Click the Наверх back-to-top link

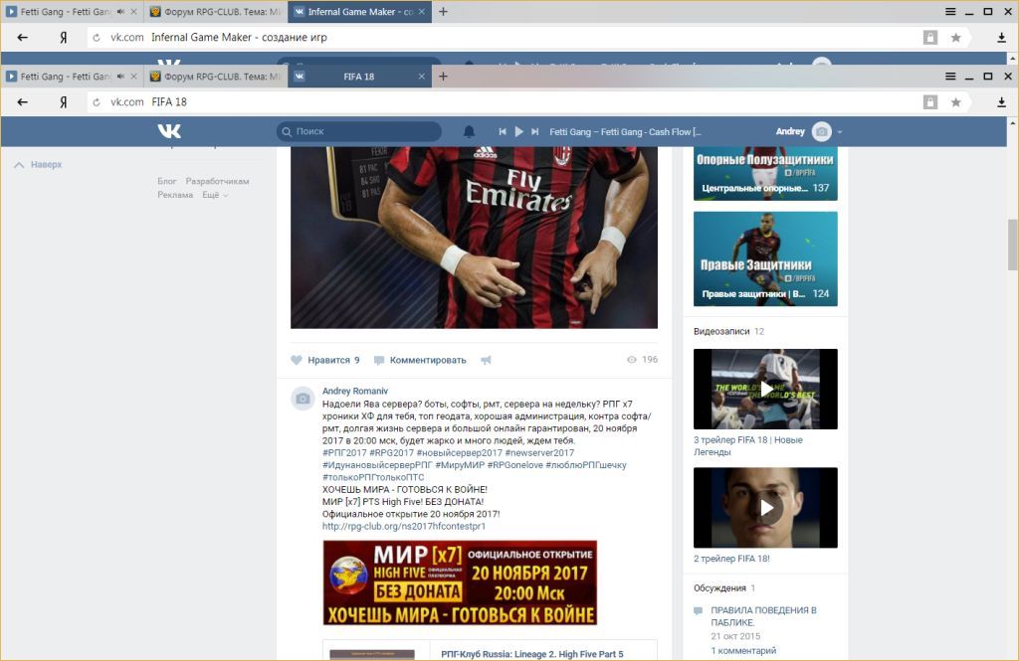39,165
